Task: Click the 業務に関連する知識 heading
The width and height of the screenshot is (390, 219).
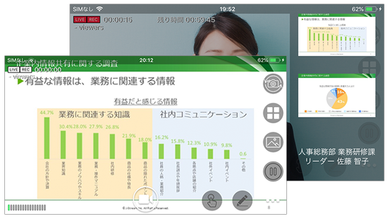Action: point(94,114)
